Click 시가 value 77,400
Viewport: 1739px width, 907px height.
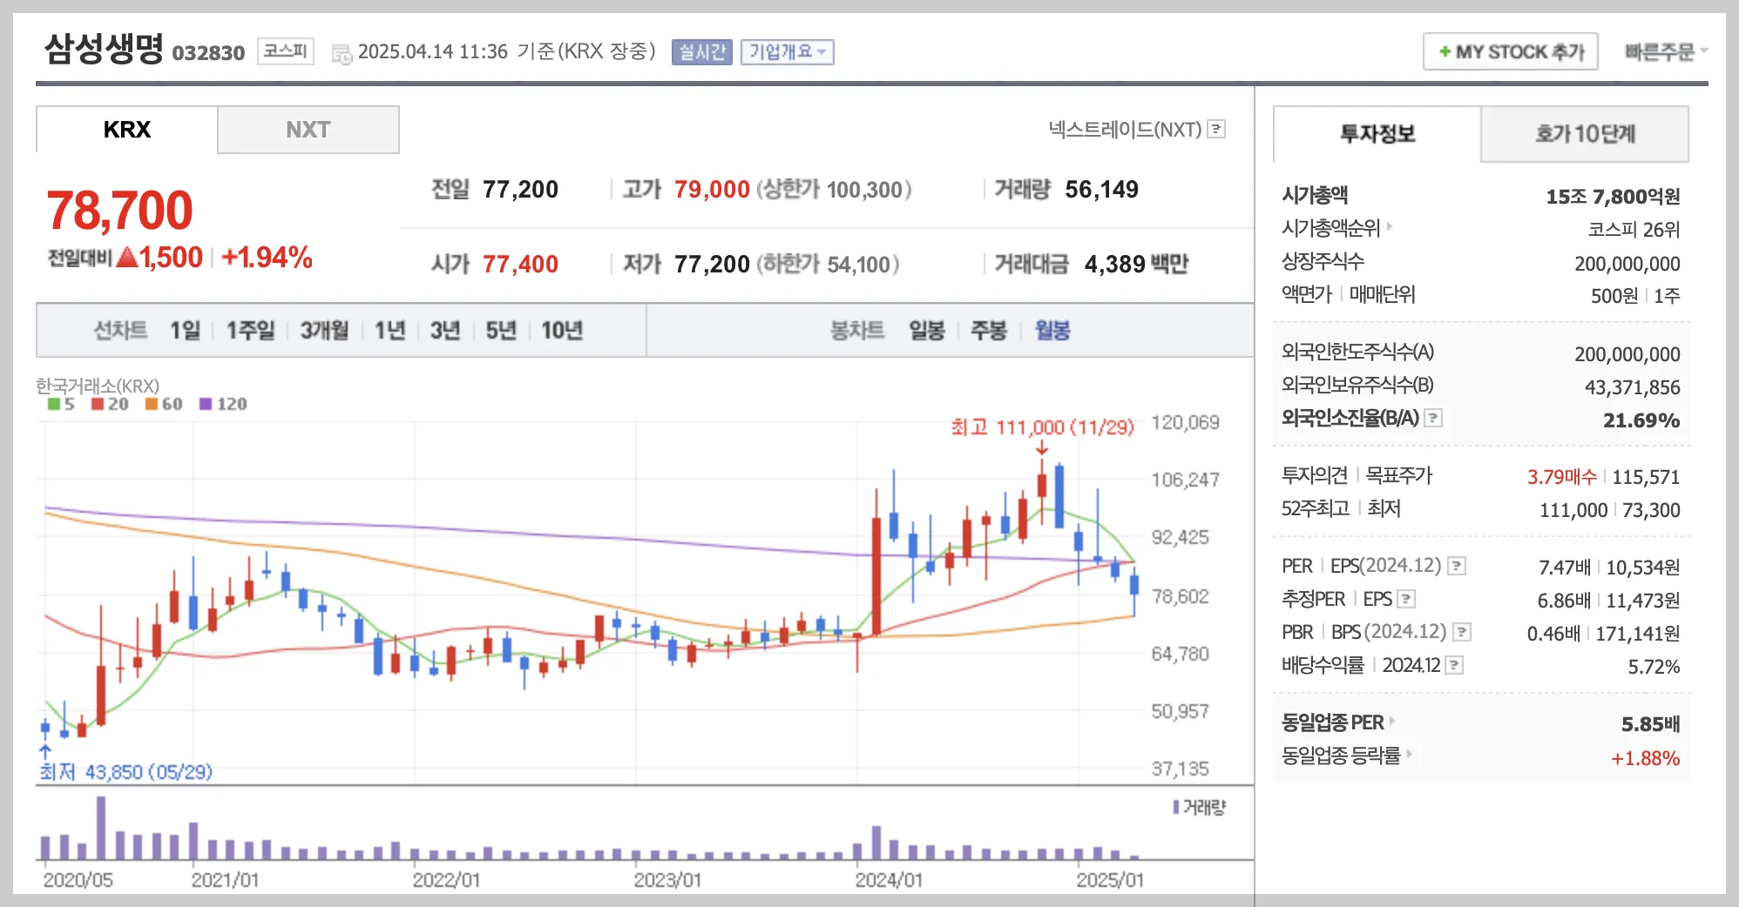[x=520, y=265]
